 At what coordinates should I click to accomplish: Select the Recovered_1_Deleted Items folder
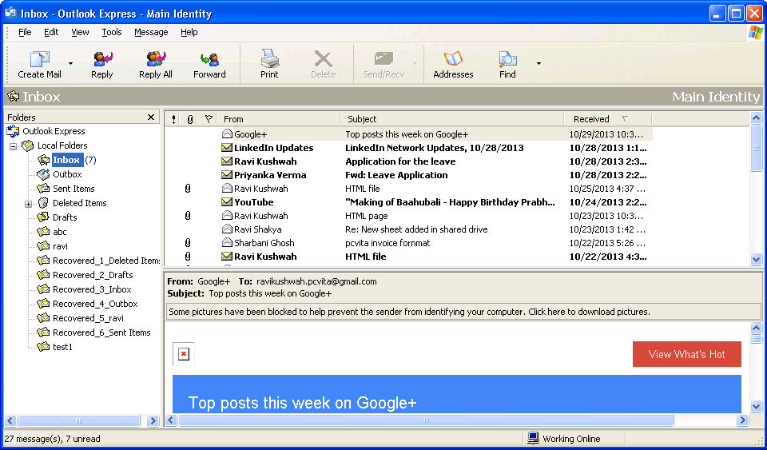(106, 261)
